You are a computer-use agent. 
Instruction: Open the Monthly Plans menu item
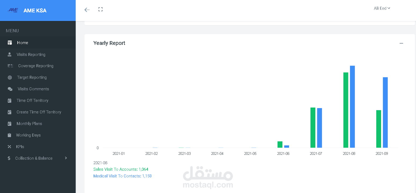[29, 123]
